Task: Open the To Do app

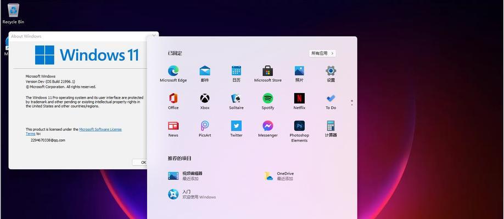Action: (x=331, y=101)
